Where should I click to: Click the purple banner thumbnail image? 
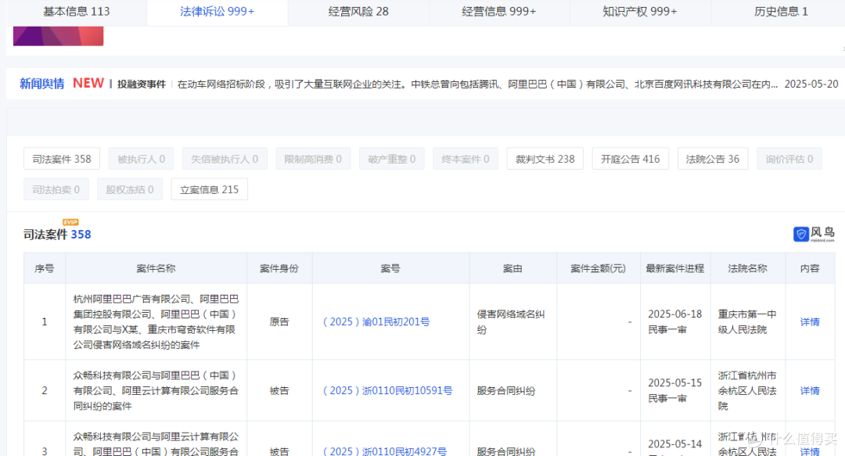[58, 36]
